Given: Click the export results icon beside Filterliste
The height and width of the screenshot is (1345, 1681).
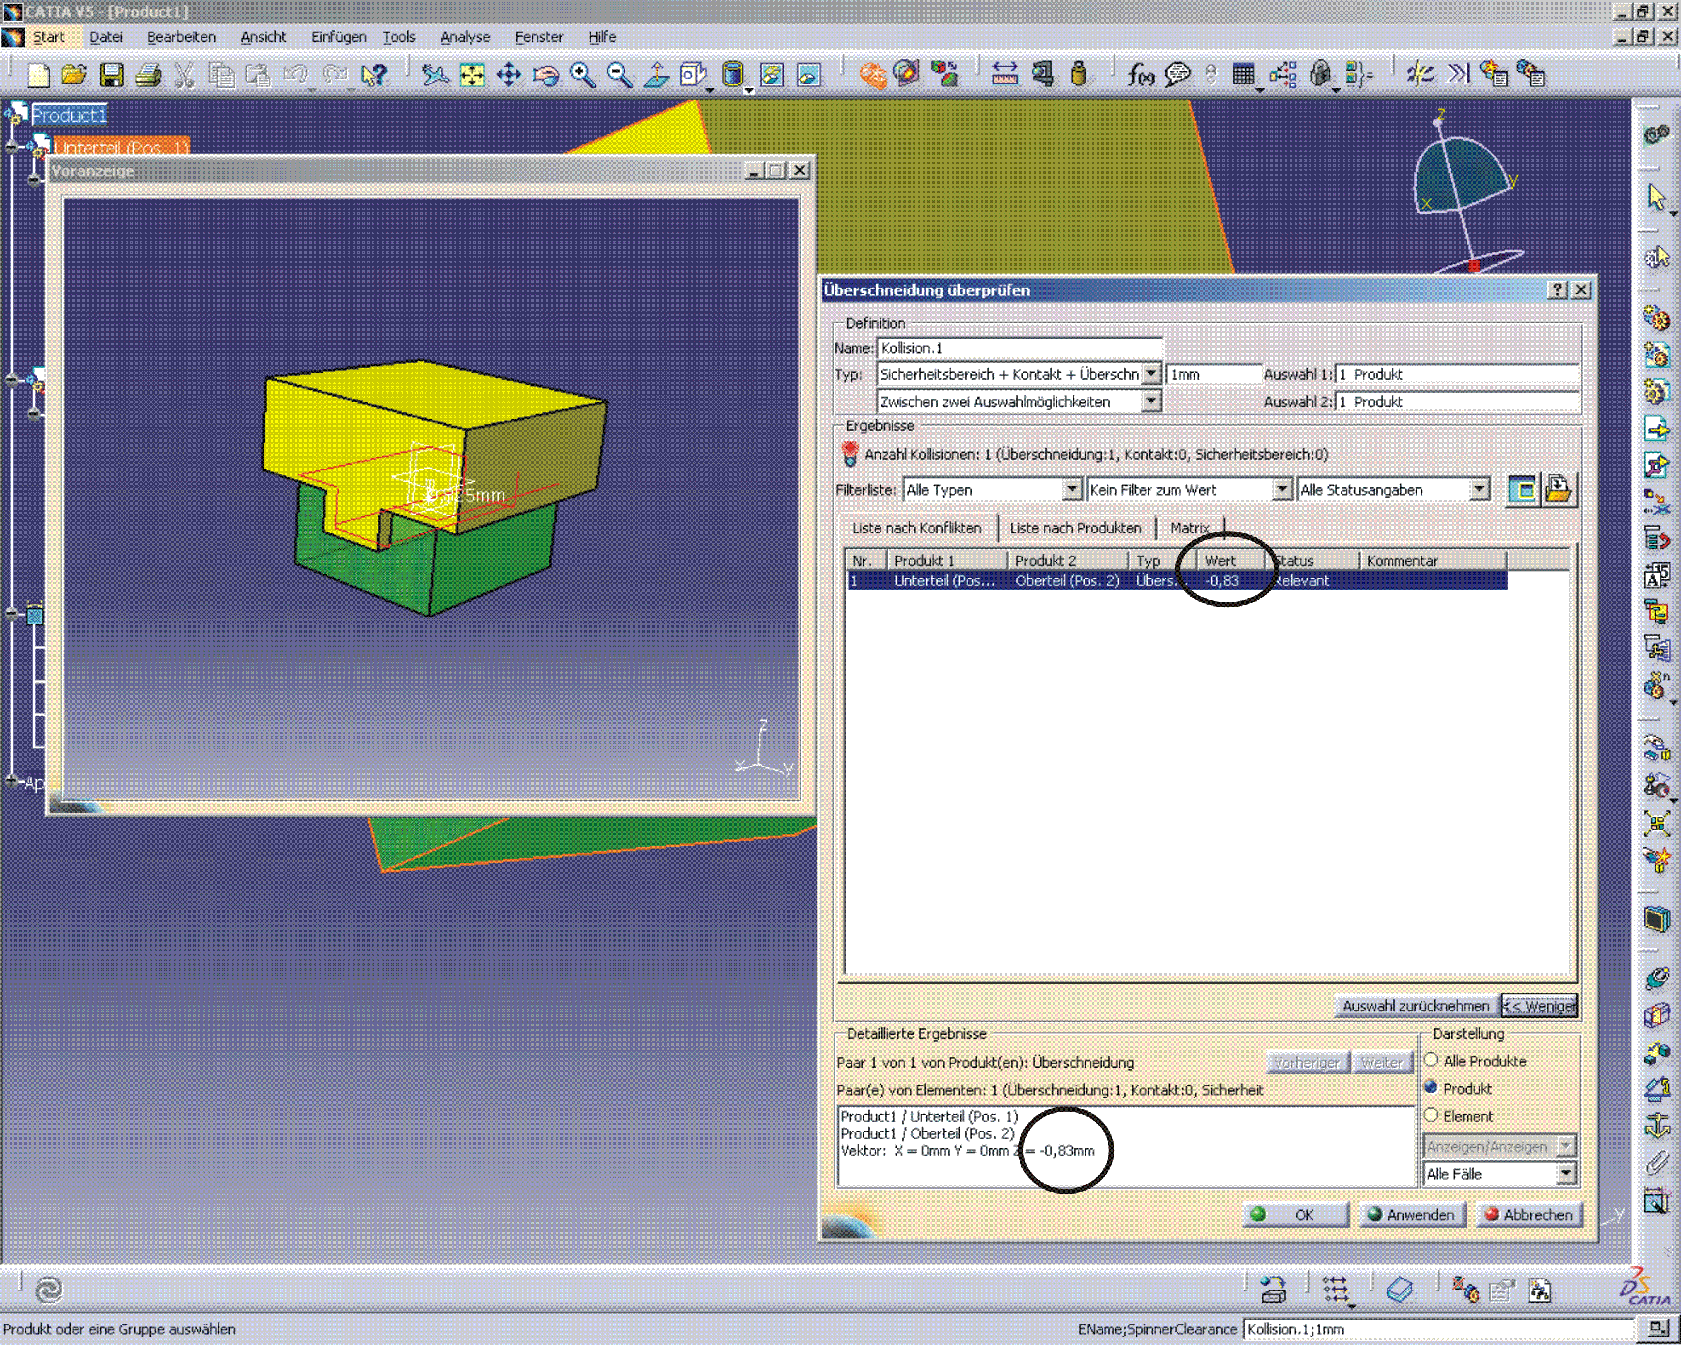Looking at the screenshot, I should (1559, 490).
